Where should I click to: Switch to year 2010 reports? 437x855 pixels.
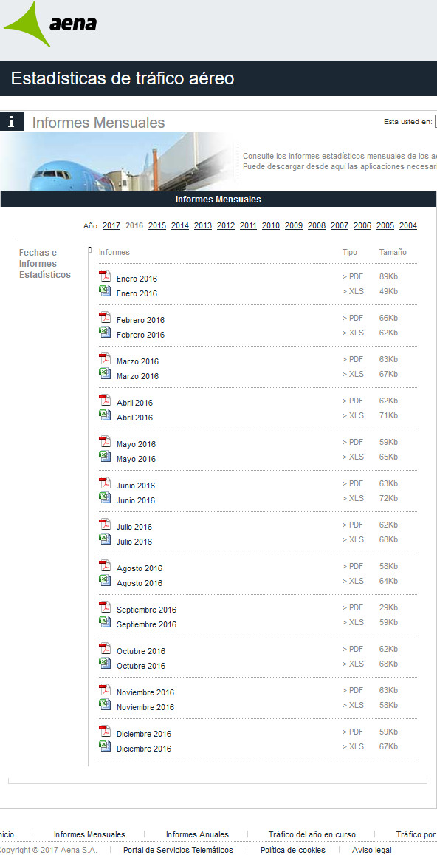point(271,225)
